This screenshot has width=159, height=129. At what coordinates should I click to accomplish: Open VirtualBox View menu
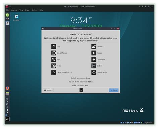click(x=21, y=10)
